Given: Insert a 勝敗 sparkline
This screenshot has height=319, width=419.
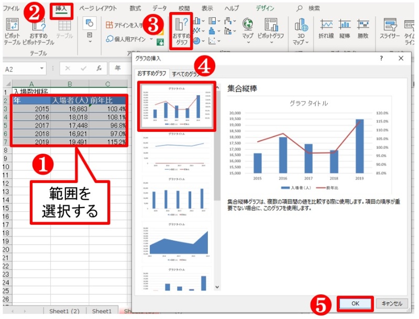Looking at the screenshot, I should tap(362, 29).
